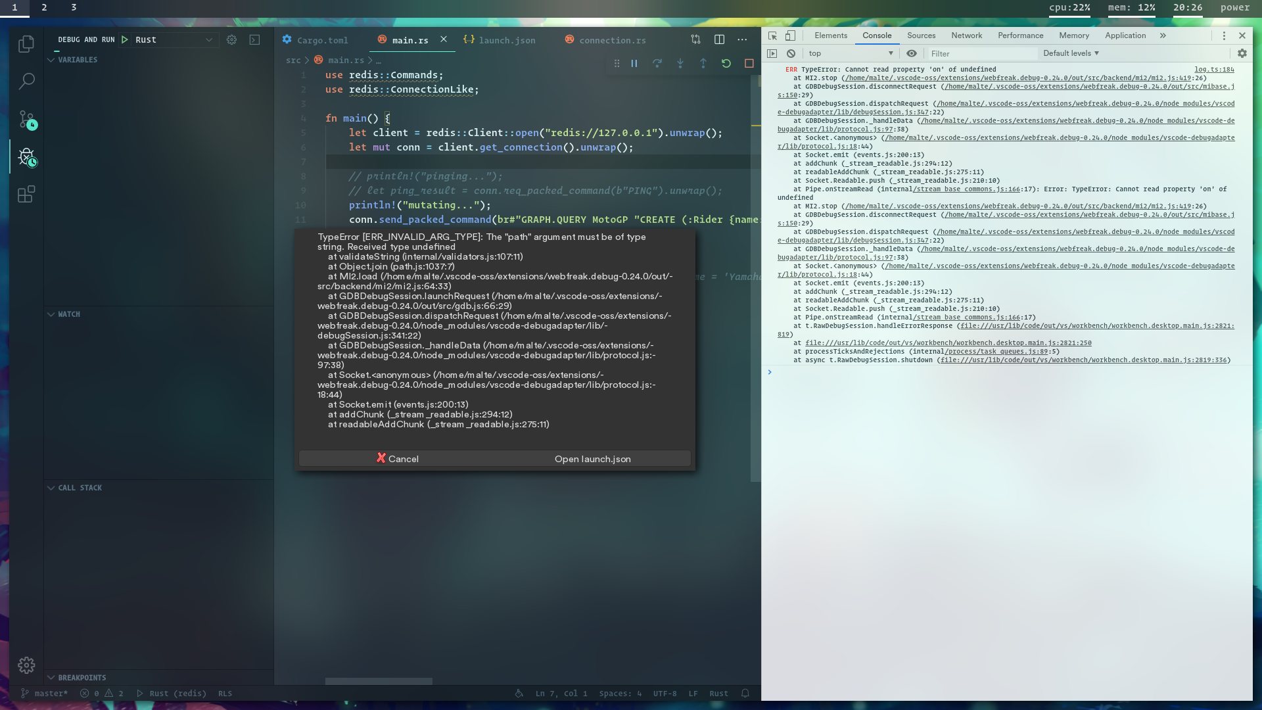Open the Source Control view icon
This screenshot has width=1262, height=710.
[x=26, y=120]
